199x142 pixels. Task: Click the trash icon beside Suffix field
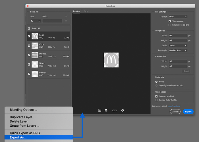[x=66, y=21]
